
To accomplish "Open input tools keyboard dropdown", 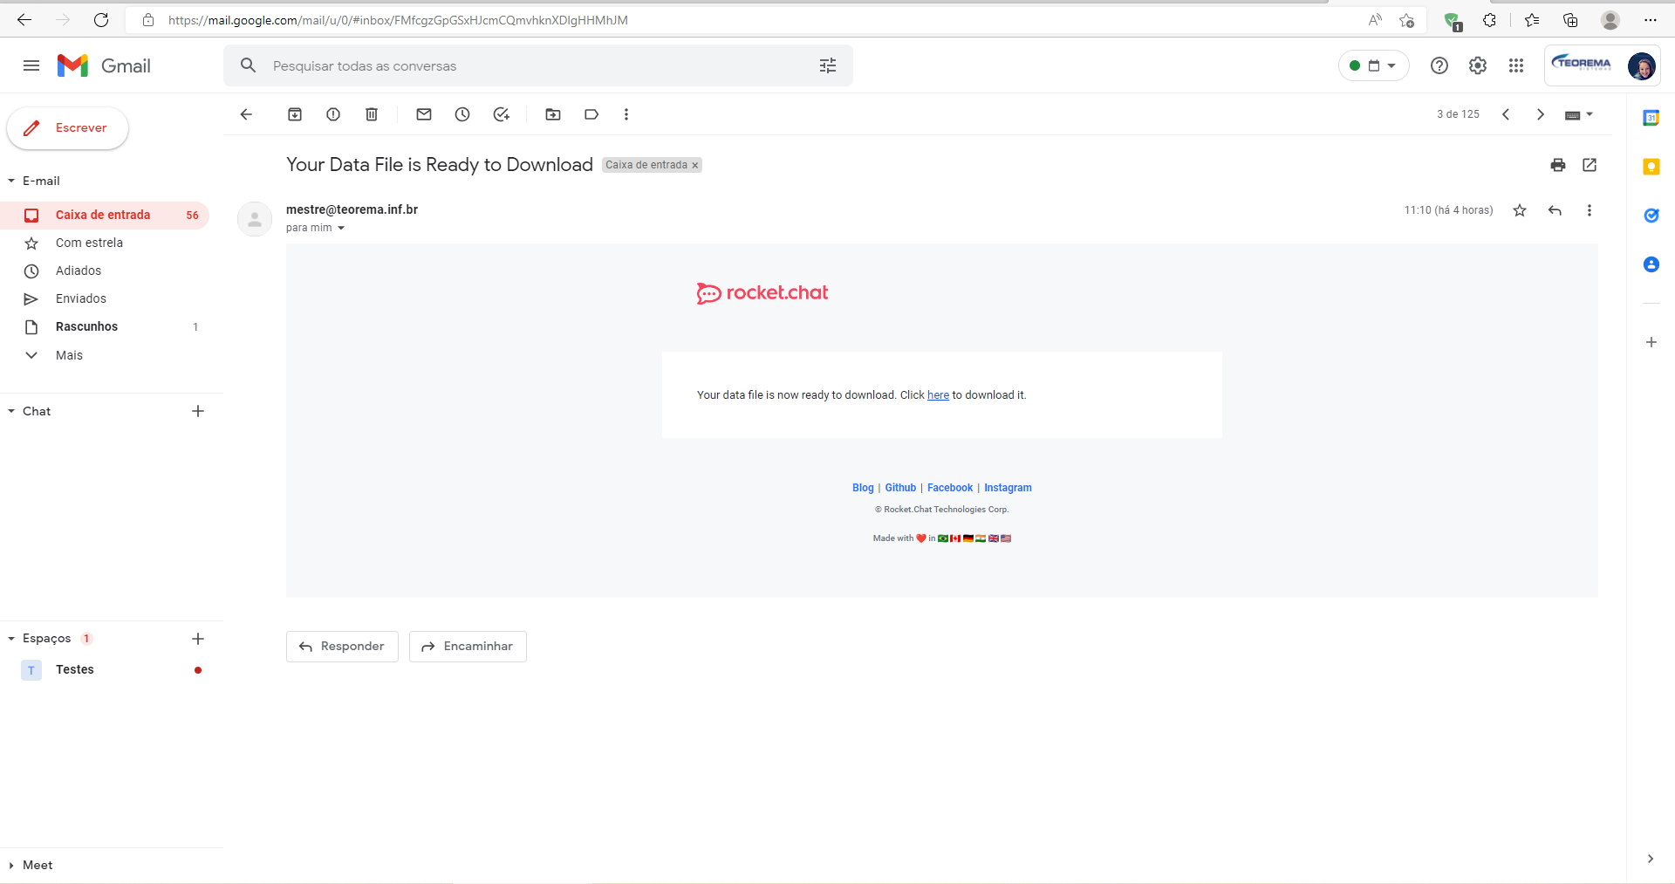I will pyautogui.click(x=1579, y=114).
